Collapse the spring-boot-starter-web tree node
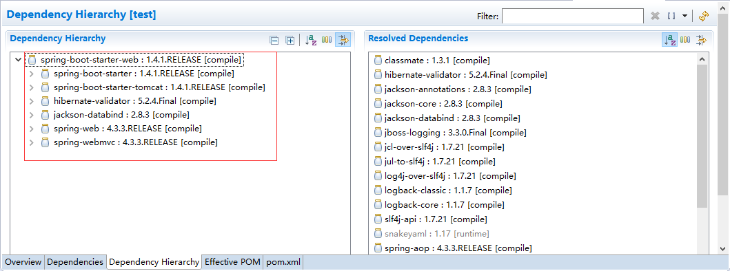Image resolution: width=730 pixels, height=271 pixels. click(18, 60)
